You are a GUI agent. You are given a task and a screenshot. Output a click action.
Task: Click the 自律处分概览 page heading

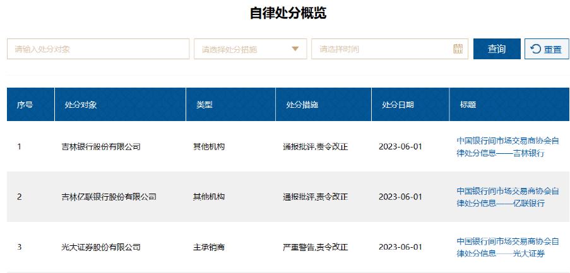tap(288, 13)
